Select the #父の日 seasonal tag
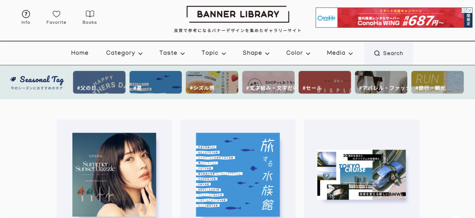Image resolution: width=475 pixels, height=218 pixels. (x=99, y=83)
